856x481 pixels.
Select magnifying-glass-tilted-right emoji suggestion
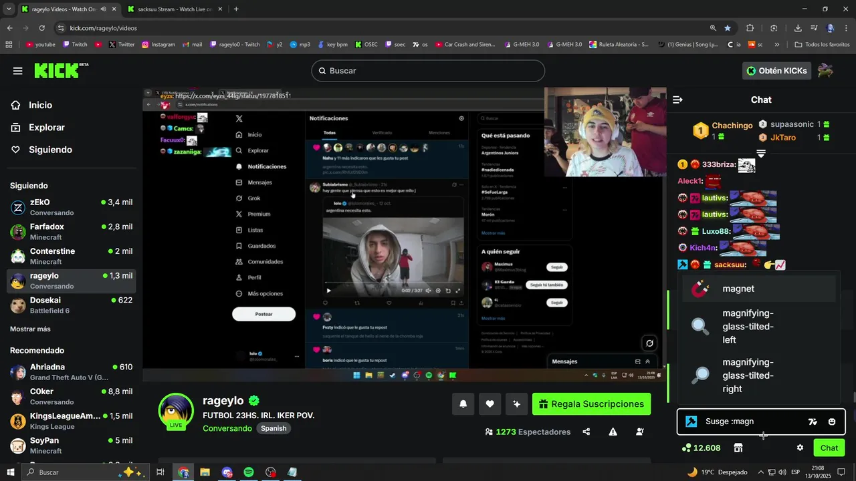[x=759, y=375]
